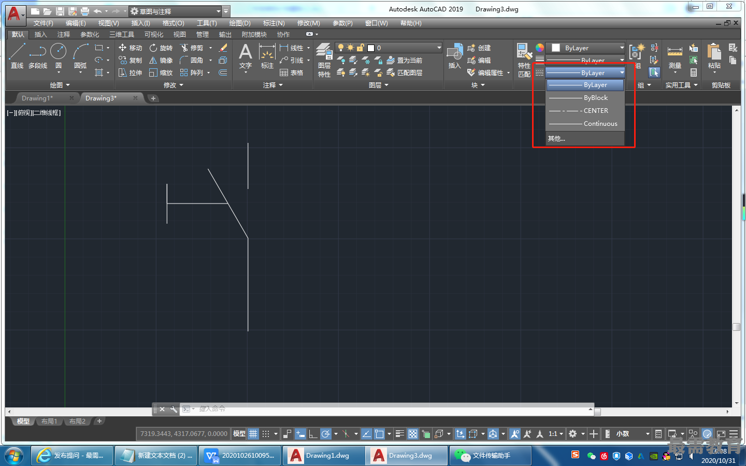Click the Erase tool icon
Image resolution: width=746 pixels, height=466 pixels.
tap(223, 48)
